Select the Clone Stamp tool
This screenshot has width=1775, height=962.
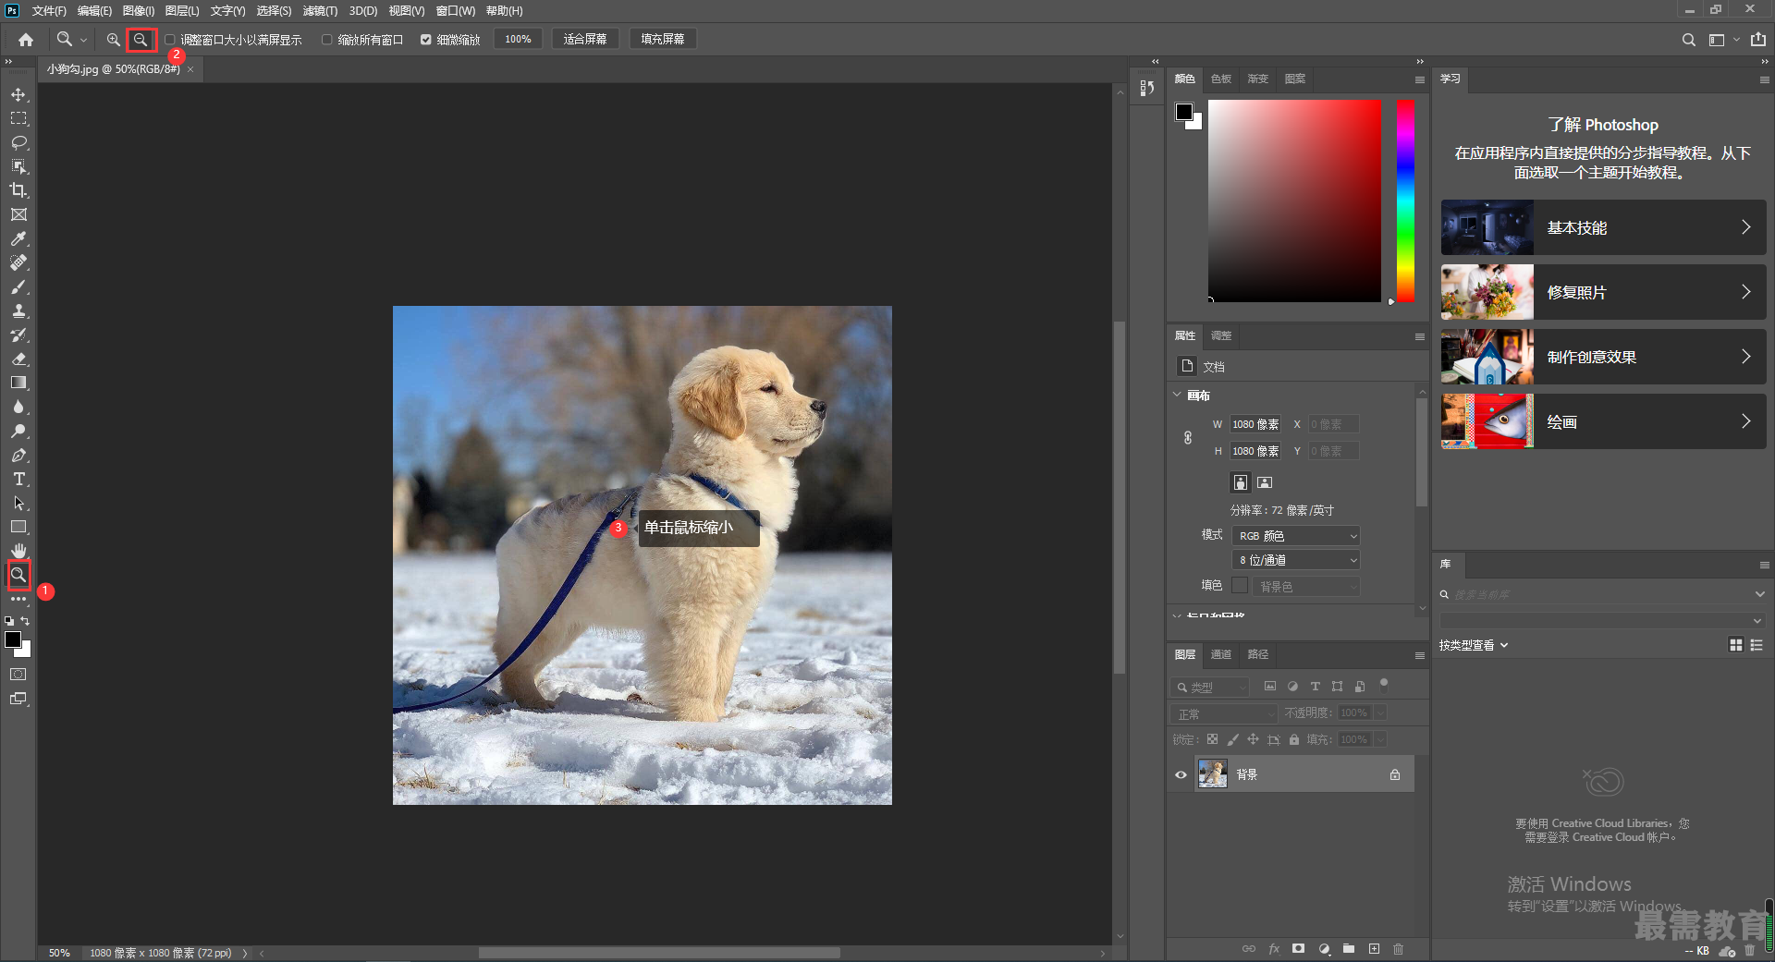click(x=18, y=311)
